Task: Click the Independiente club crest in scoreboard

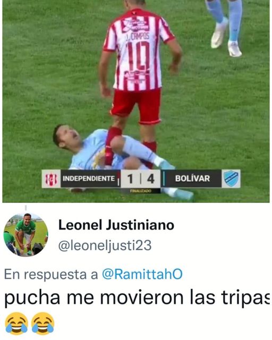Action: click(x=51, y=178)
